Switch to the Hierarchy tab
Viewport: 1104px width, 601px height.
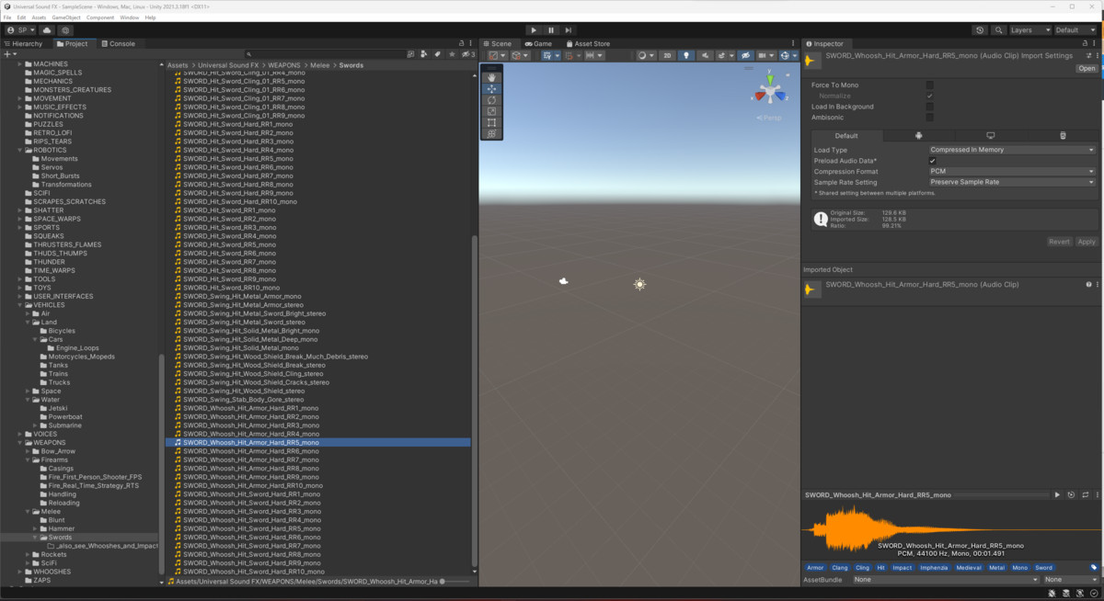(x=24, y=43)
